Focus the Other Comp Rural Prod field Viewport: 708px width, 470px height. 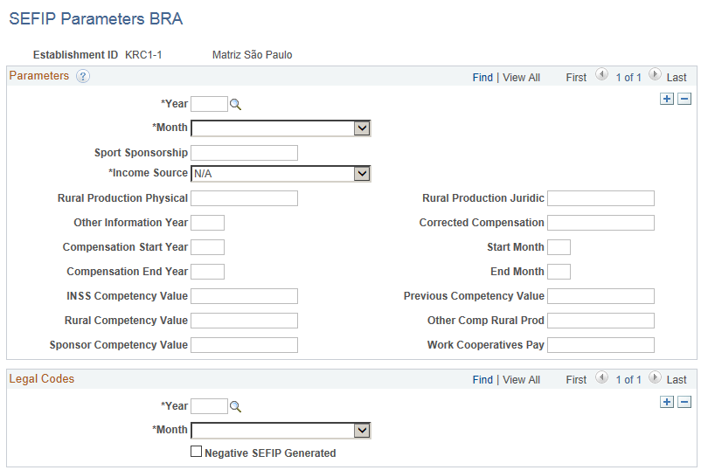tap(601, 320)
